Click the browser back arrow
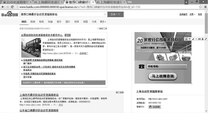208x113 pixels. [3, 7]
